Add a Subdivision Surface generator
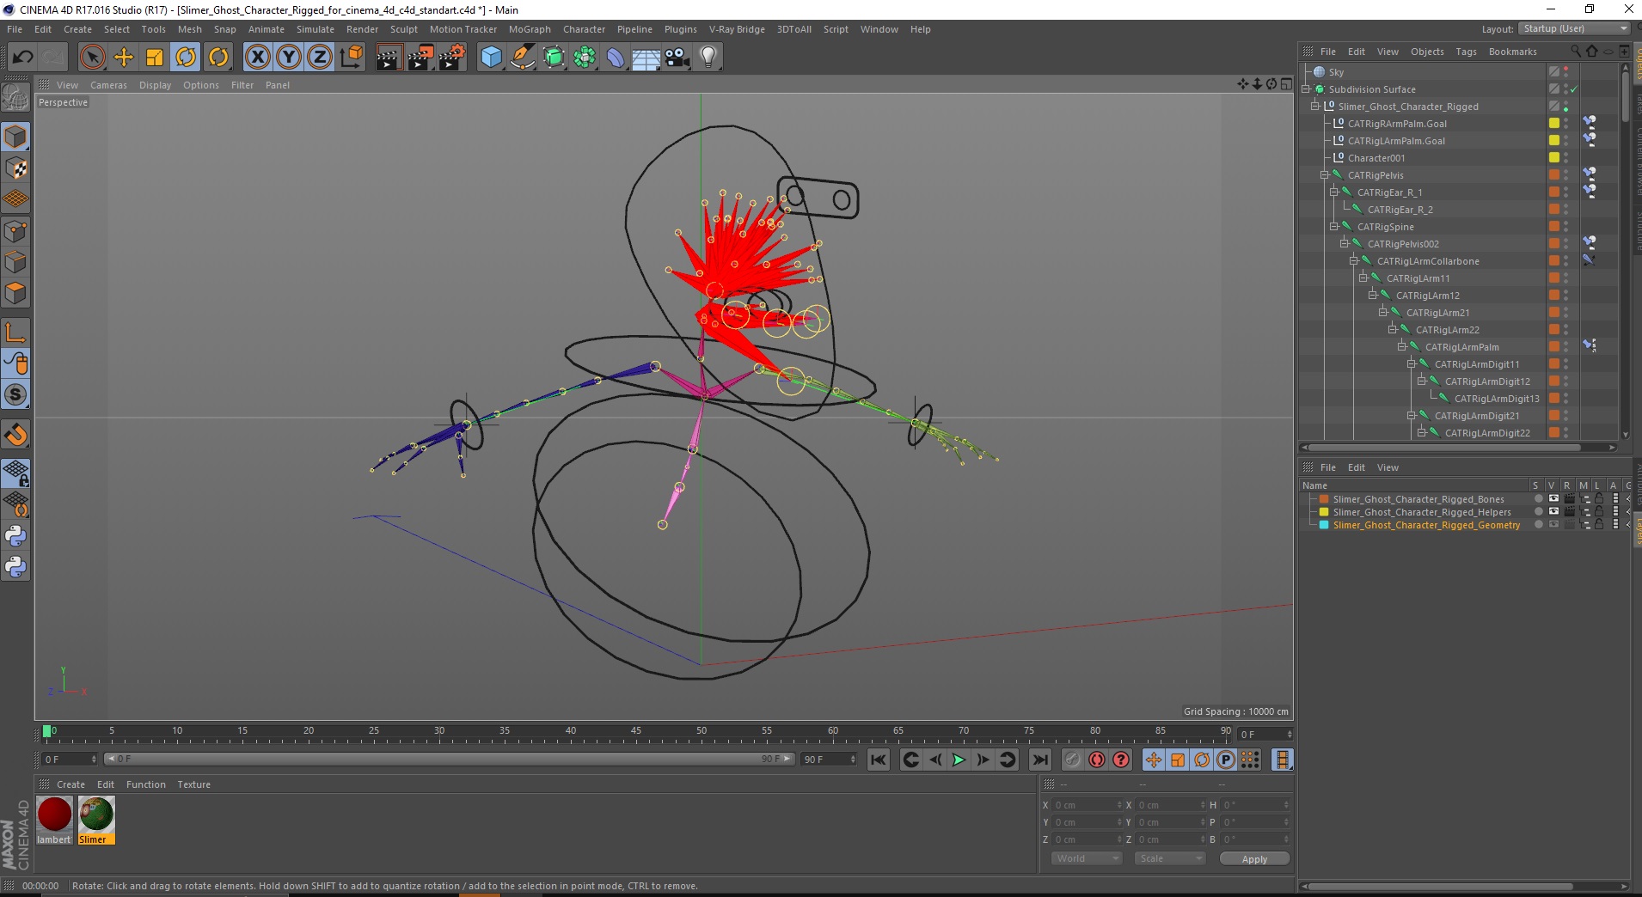Screen dimensions: 1642x897 (x=554, y=58)
